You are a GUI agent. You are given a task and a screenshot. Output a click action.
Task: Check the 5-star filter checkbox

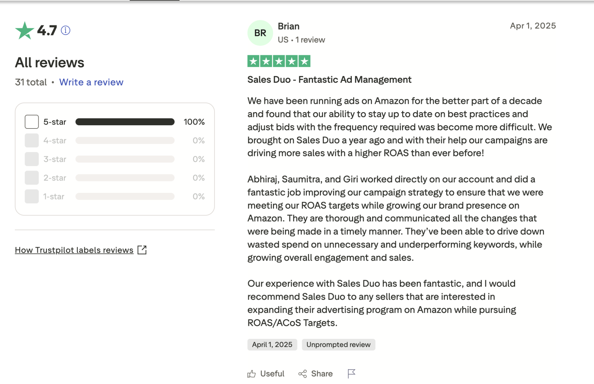pos(32,122)
